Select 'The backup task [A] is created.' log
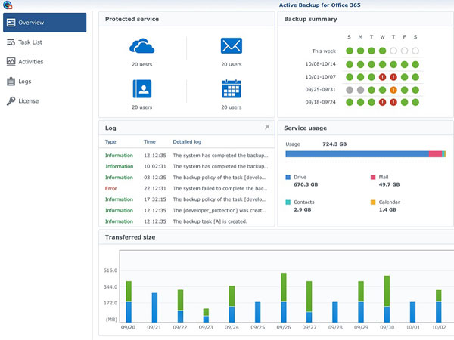The image size is (454, 340). pyautogui.click(x=186, y=221)
